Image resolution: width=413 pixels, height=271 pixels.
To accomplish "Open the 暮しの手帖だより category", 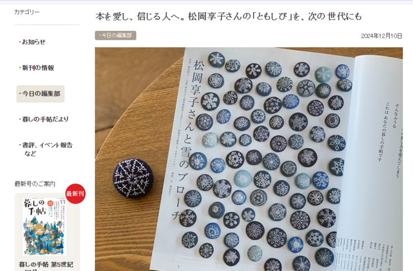I will [x=43, y=120].
